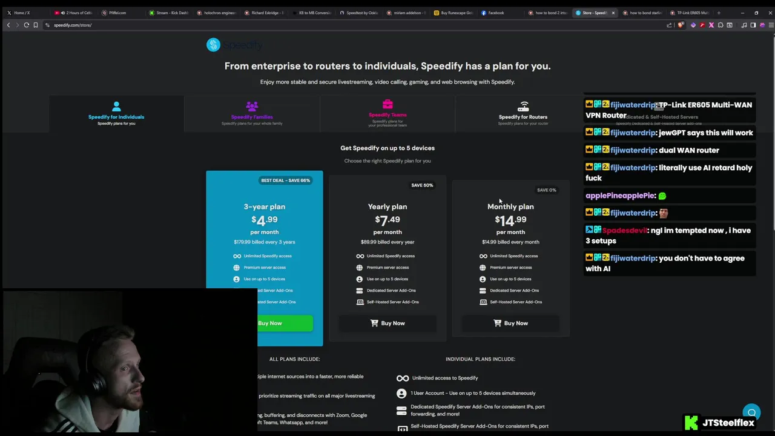The image size is (775, 436).
Task: Toggle the browser sidebar panel icon
Action: point(753,25)
